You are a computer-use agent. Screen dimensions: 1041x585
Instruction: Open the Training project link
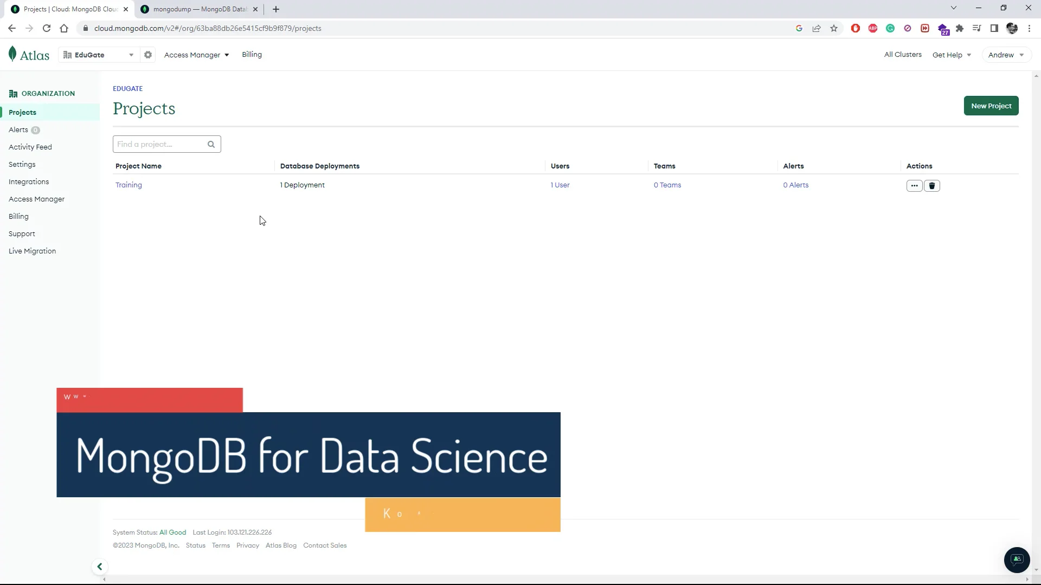(128, 185)
